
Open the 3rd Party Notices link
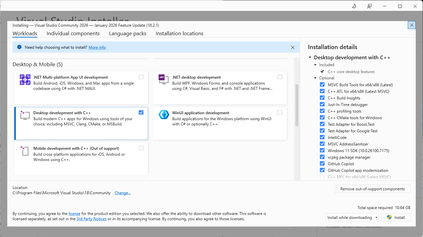pyautogui.click(x=92, y=219)
